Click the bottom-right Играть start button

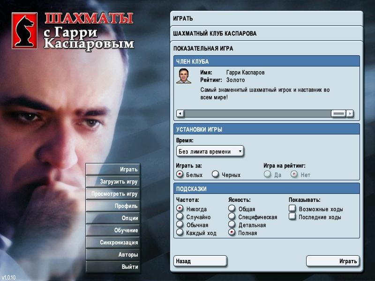pyautogui.click(x=333, y=261)
